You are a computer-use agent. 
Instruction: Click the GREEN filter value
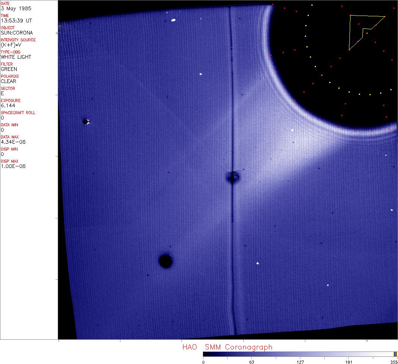coord(9,69)
